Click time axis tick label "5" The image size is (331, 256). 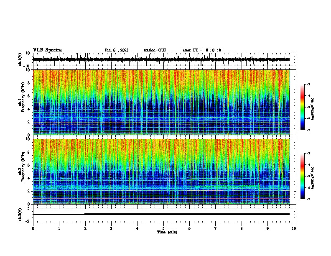pyautogui.click(x=163, y=228)
